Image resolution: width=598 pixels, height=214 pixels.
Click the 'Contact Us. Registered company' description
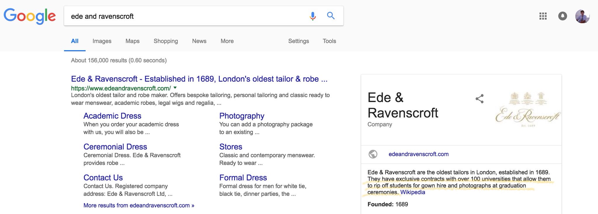click(x=128, y=190)
